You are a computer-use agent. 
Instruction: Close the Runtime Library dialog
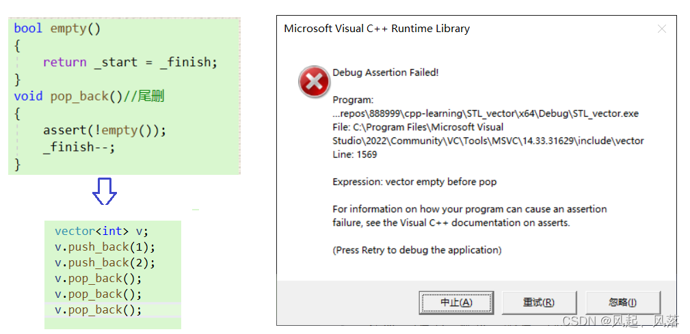661,29
